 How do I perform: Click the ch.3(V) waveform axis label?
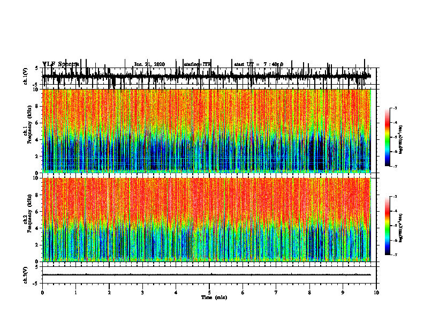click(x=26, y=275)
